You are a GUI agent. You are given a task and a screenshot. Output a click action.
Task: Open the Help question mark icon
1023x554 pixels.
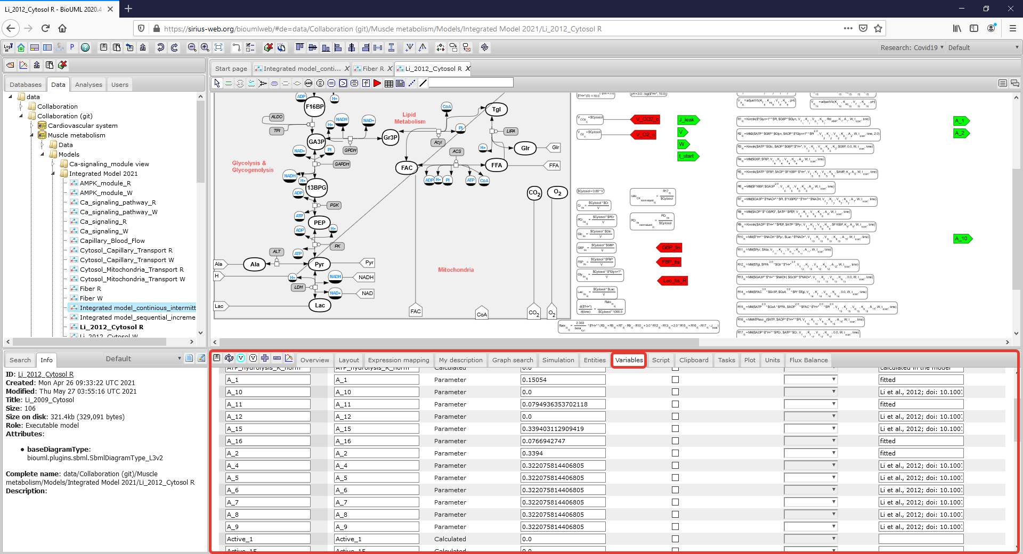[x=85, y=47]
